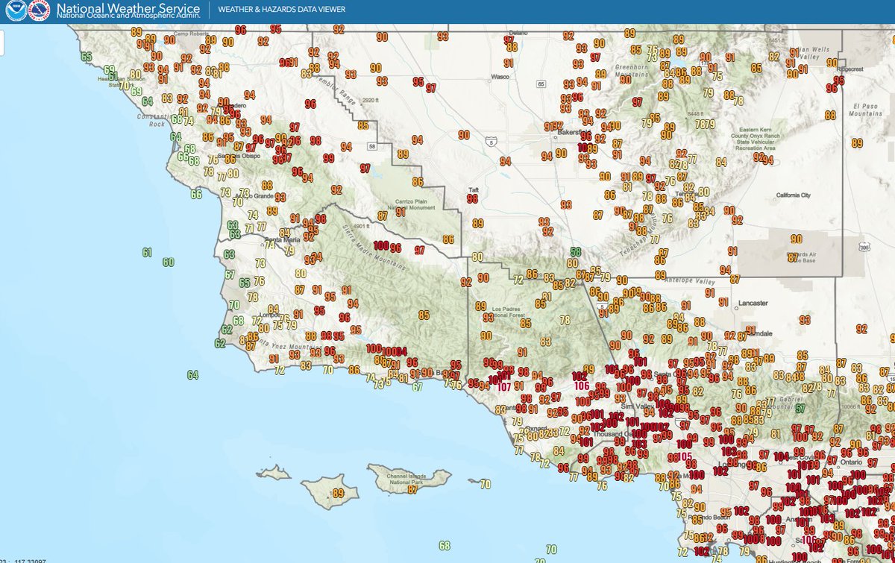
Task: Select the 98 reading below Taft
Action: 471,199
